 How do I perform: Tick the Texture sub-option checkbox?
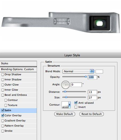(x=6, y=105)
